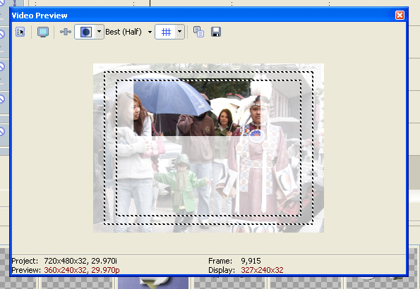
Task: Open the dropdown arrow beside Best (Half)
Action: tap(150, 32)
